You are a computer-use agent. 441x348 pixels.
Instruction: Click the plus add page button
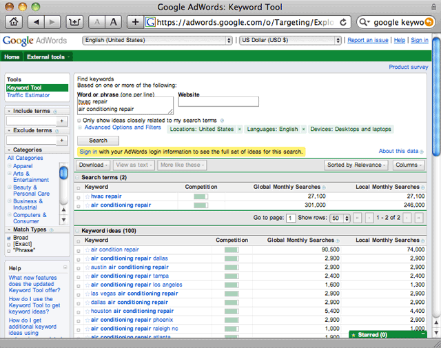pos(135,22)
